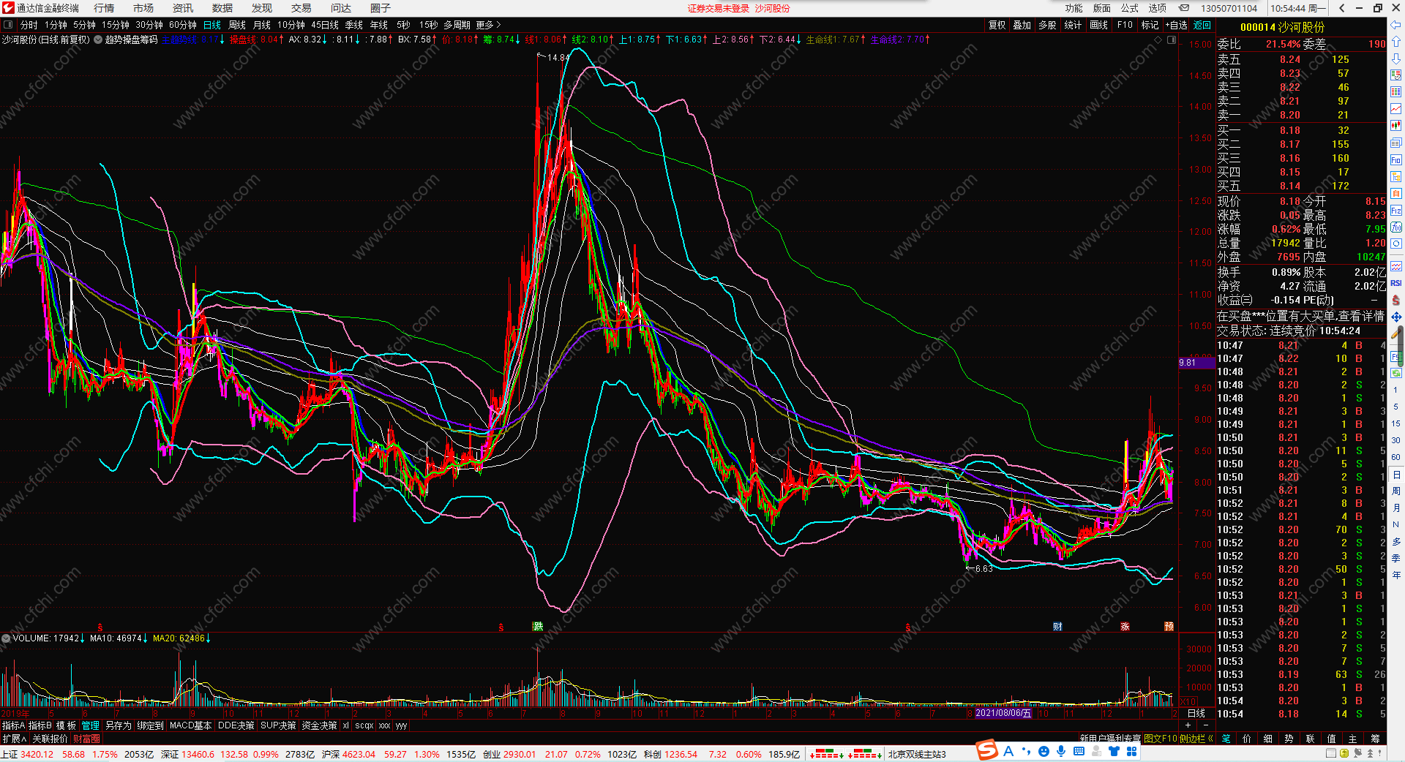Zoom out chart with minus button
This screenshot has width=1405, height=762.
pyautogui.click(x=1205, y=725)
